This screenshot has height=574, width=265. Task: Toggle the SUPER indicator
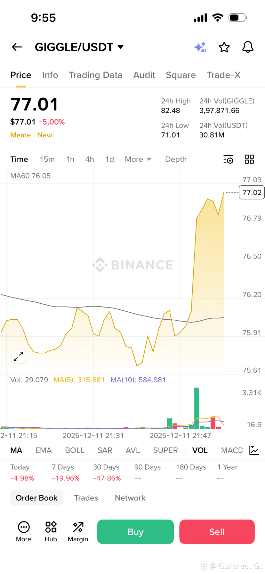click(165, 450)
